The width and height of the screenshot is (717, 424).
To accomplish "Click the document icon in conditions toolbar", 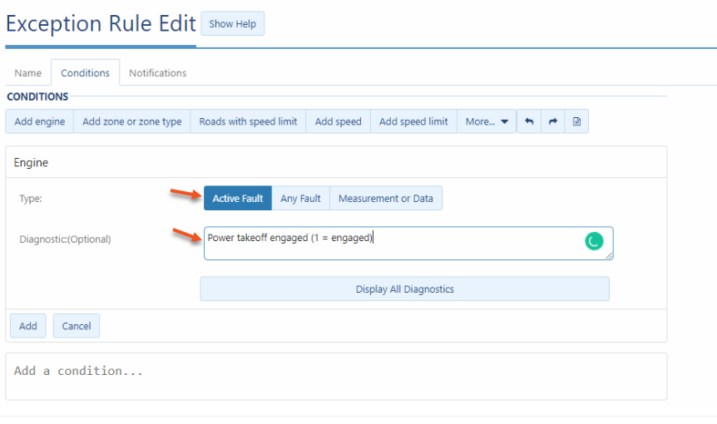I will pos(576,121).
